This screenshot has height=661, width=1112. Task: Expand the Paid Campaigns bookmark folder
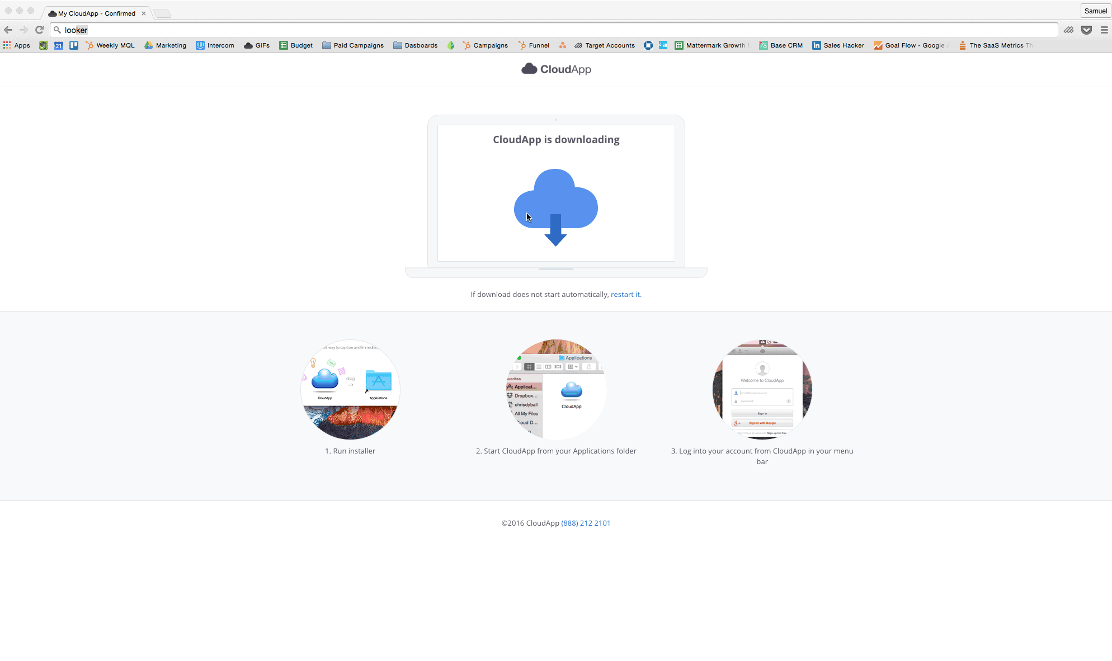pos(353,45)
